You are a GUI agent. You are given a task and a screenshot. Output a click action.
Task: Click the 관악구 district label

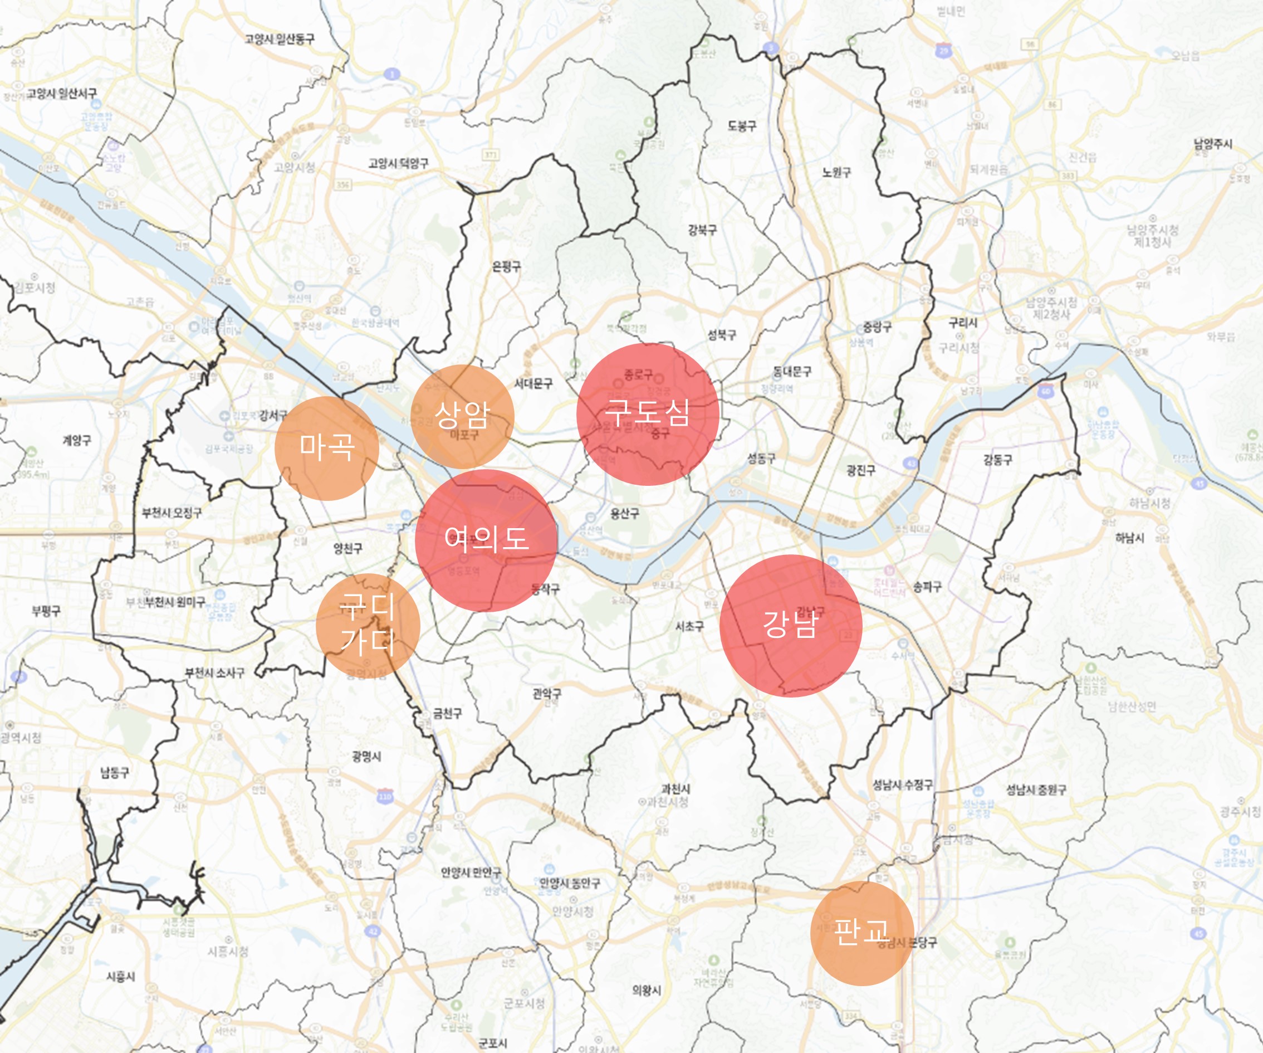click(547, 694)
